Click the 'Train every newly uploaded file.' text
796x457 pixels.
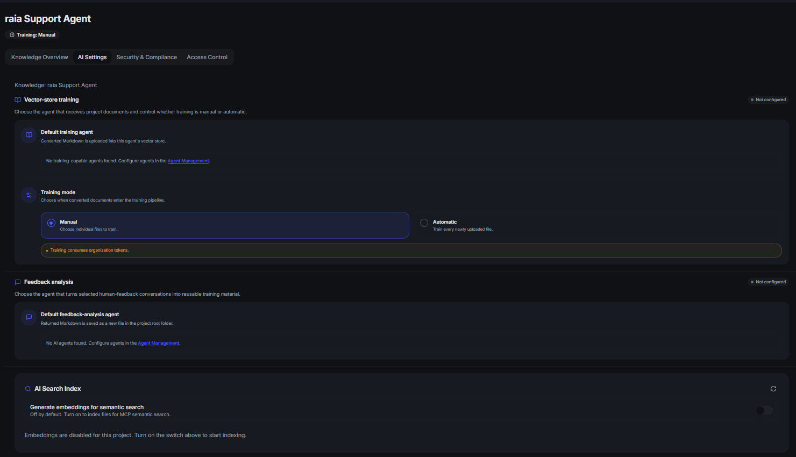[x=463, y=230]
